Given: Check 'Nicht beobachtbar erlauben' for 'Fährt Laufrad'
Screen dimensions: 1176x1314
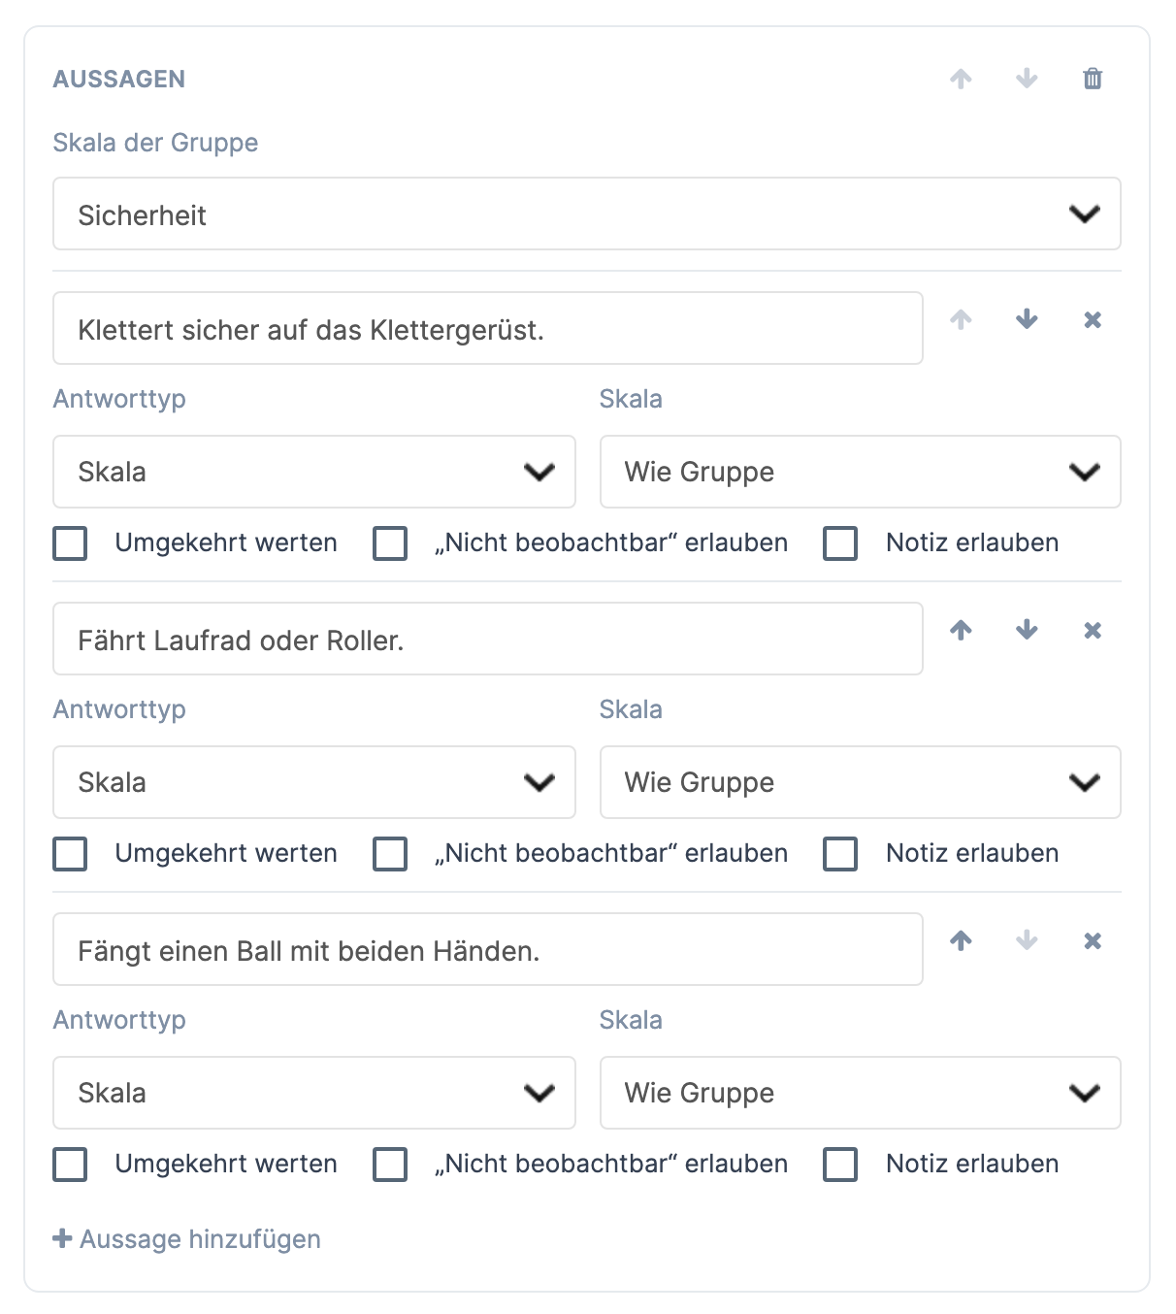Looking at the screenshot, I should (x=390, y=854).
